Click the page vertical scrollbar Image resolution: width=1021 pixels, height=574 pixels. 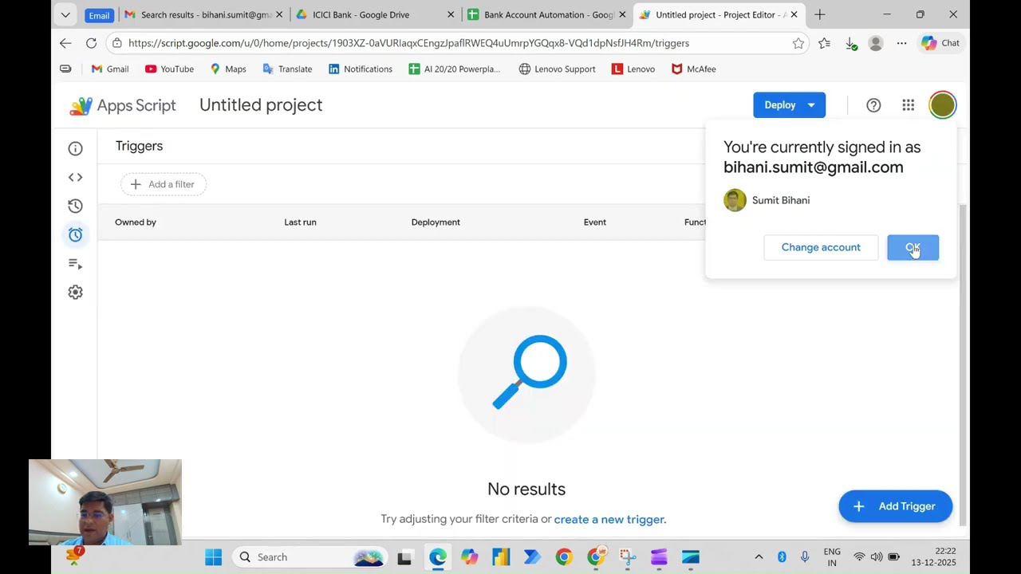tap(963, 364)
